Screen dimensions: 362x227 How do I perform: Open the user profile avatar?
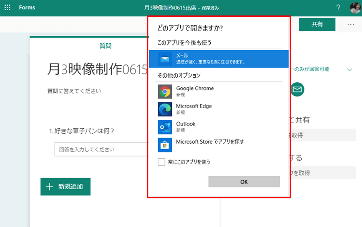click(355, 8)
